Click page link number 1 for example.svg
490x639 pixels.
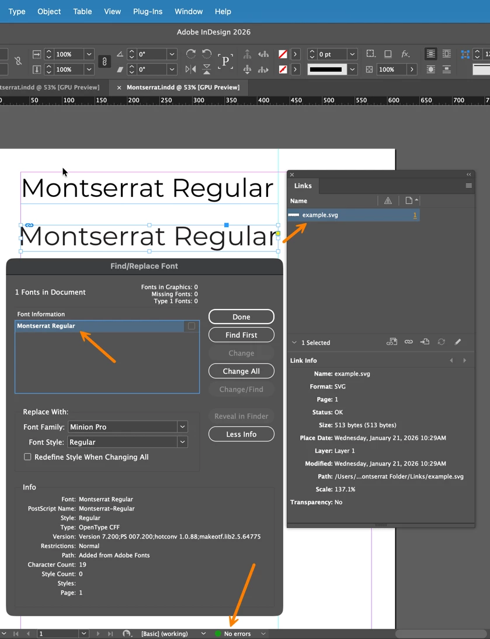coord(415,215)
